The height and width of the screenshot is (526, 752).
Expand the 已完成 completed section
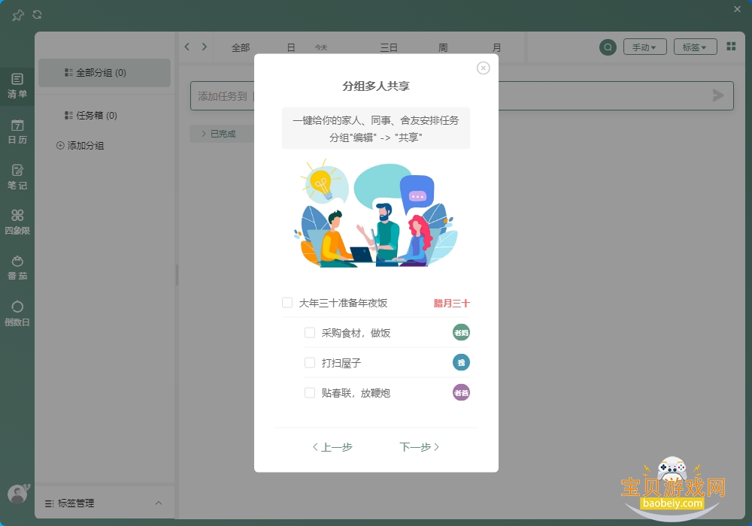(x=220, y=134)
